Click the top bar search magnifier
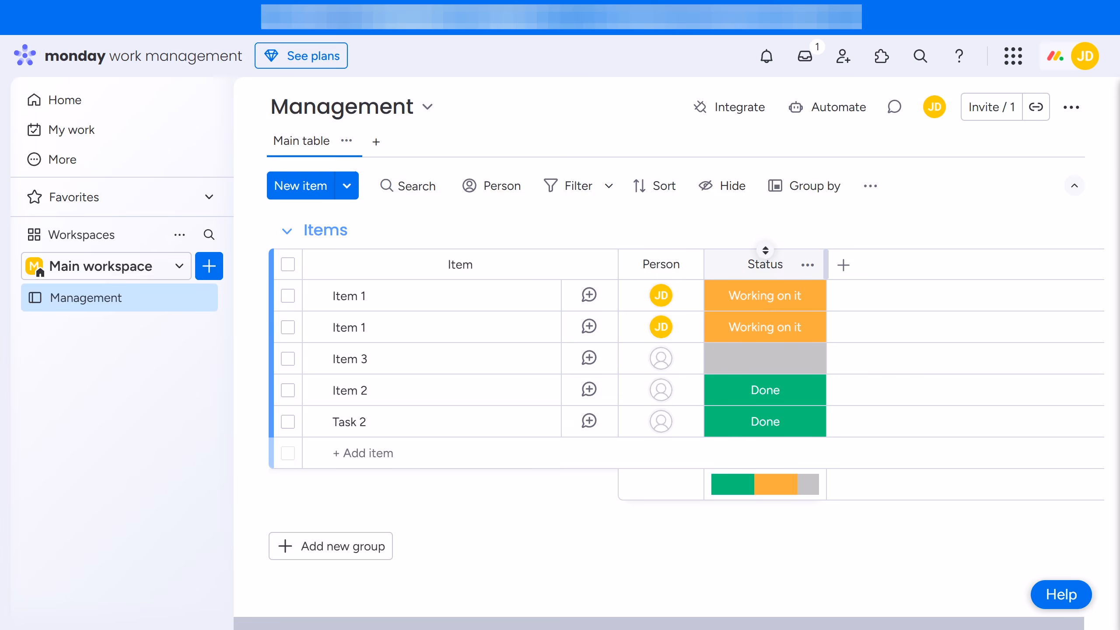Viewport: 1120px width, 630px height. point(920,56)
